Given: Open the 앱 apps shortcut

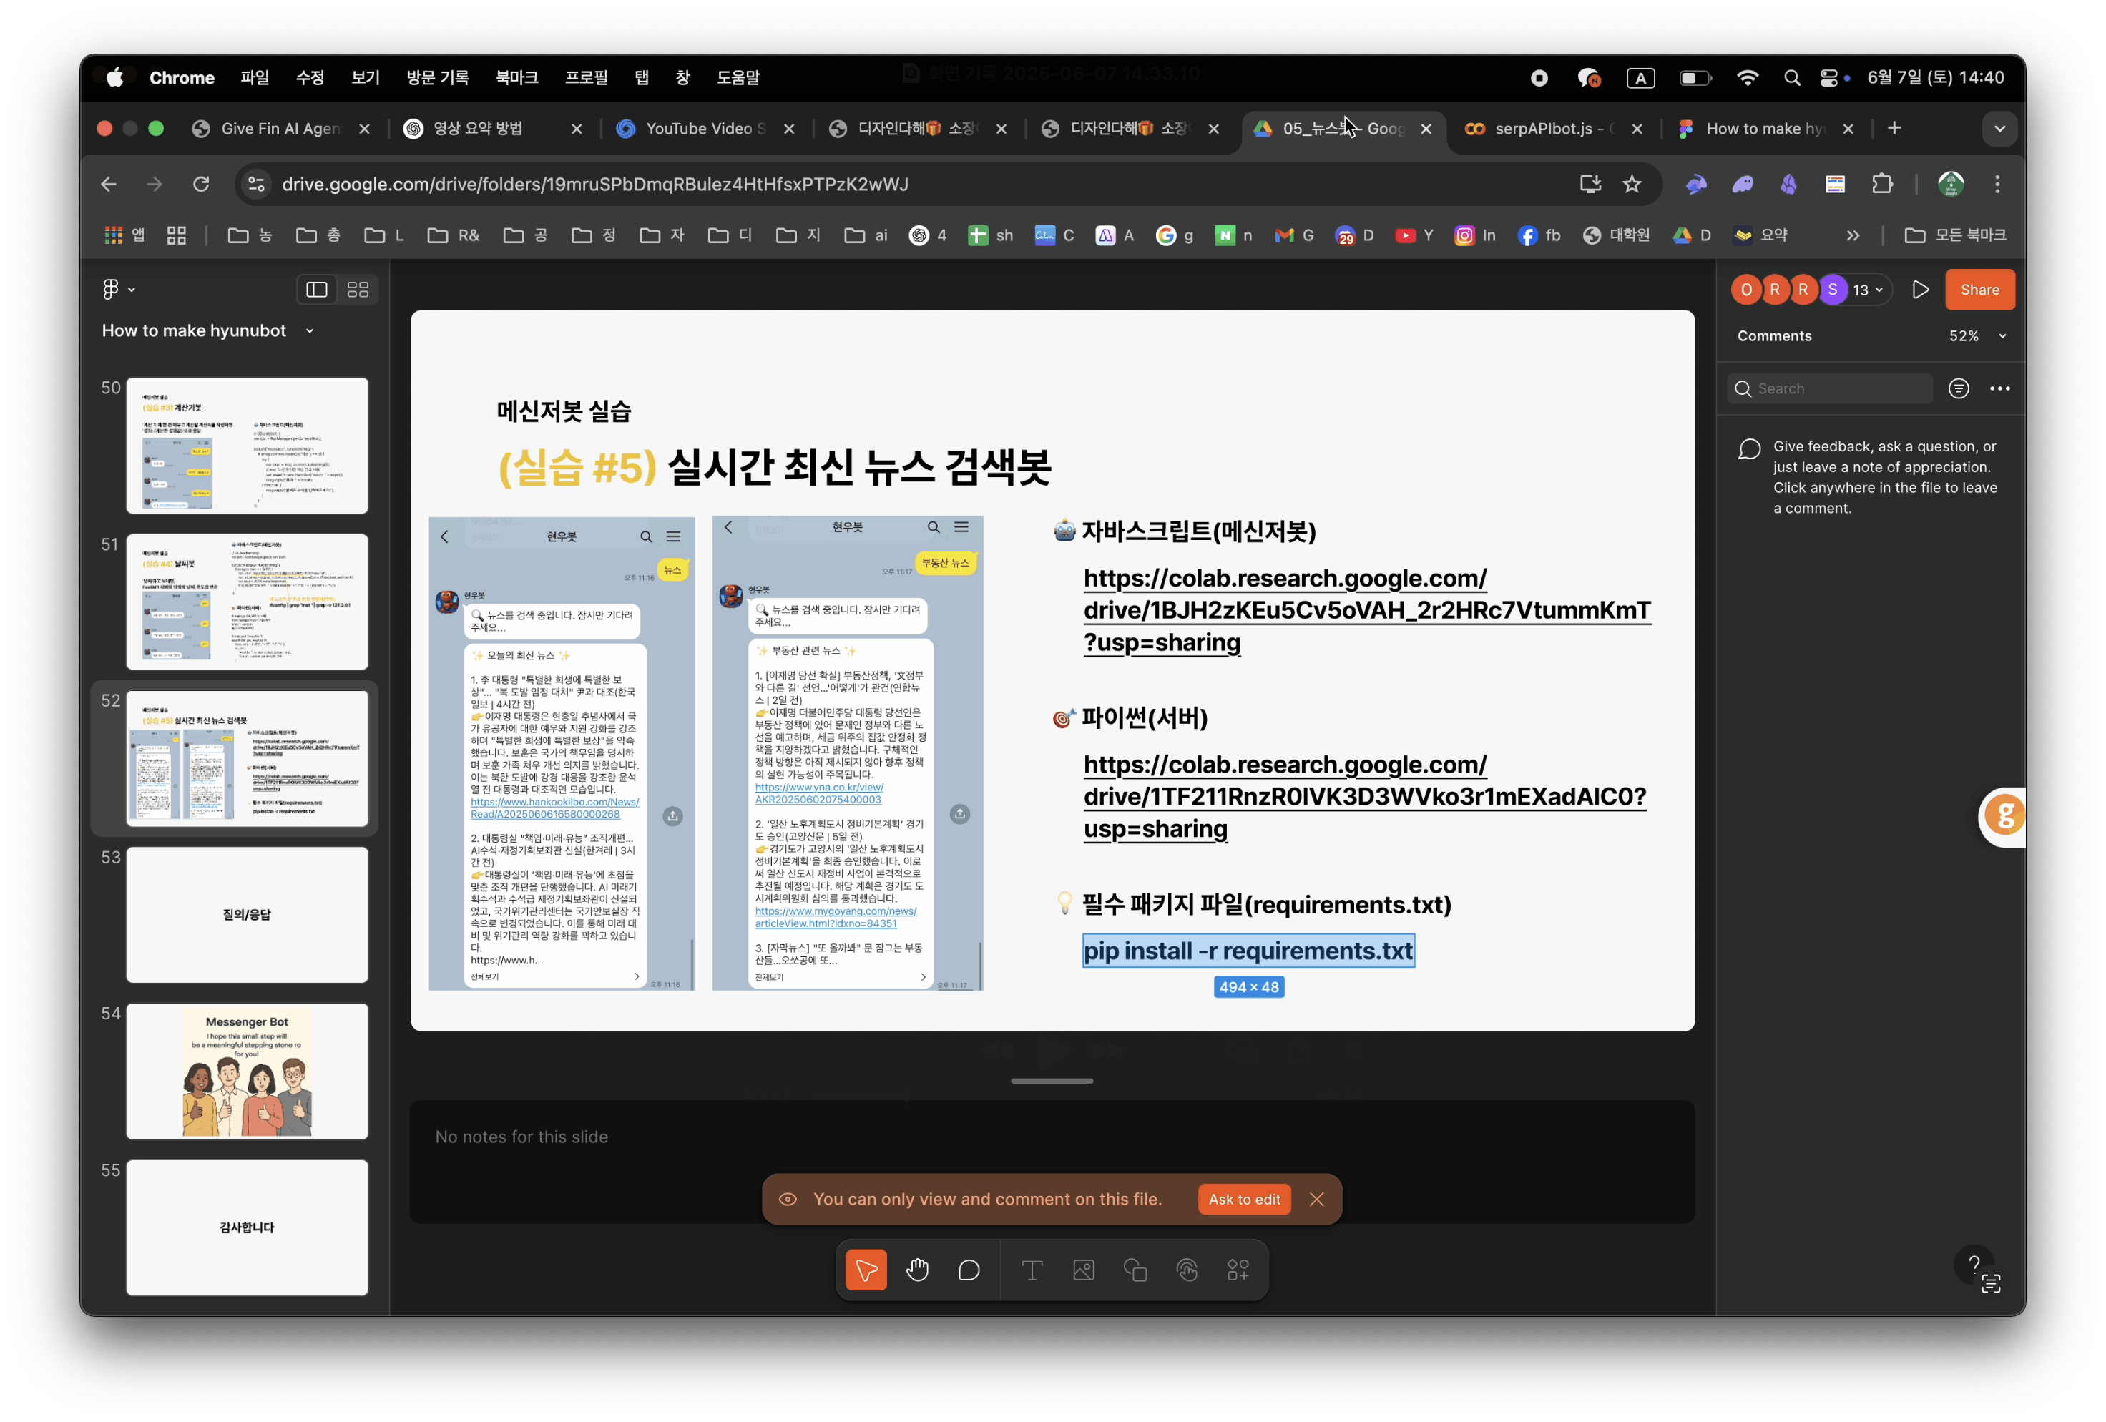Looking at the screenshot, I should (x=125, y=235).
